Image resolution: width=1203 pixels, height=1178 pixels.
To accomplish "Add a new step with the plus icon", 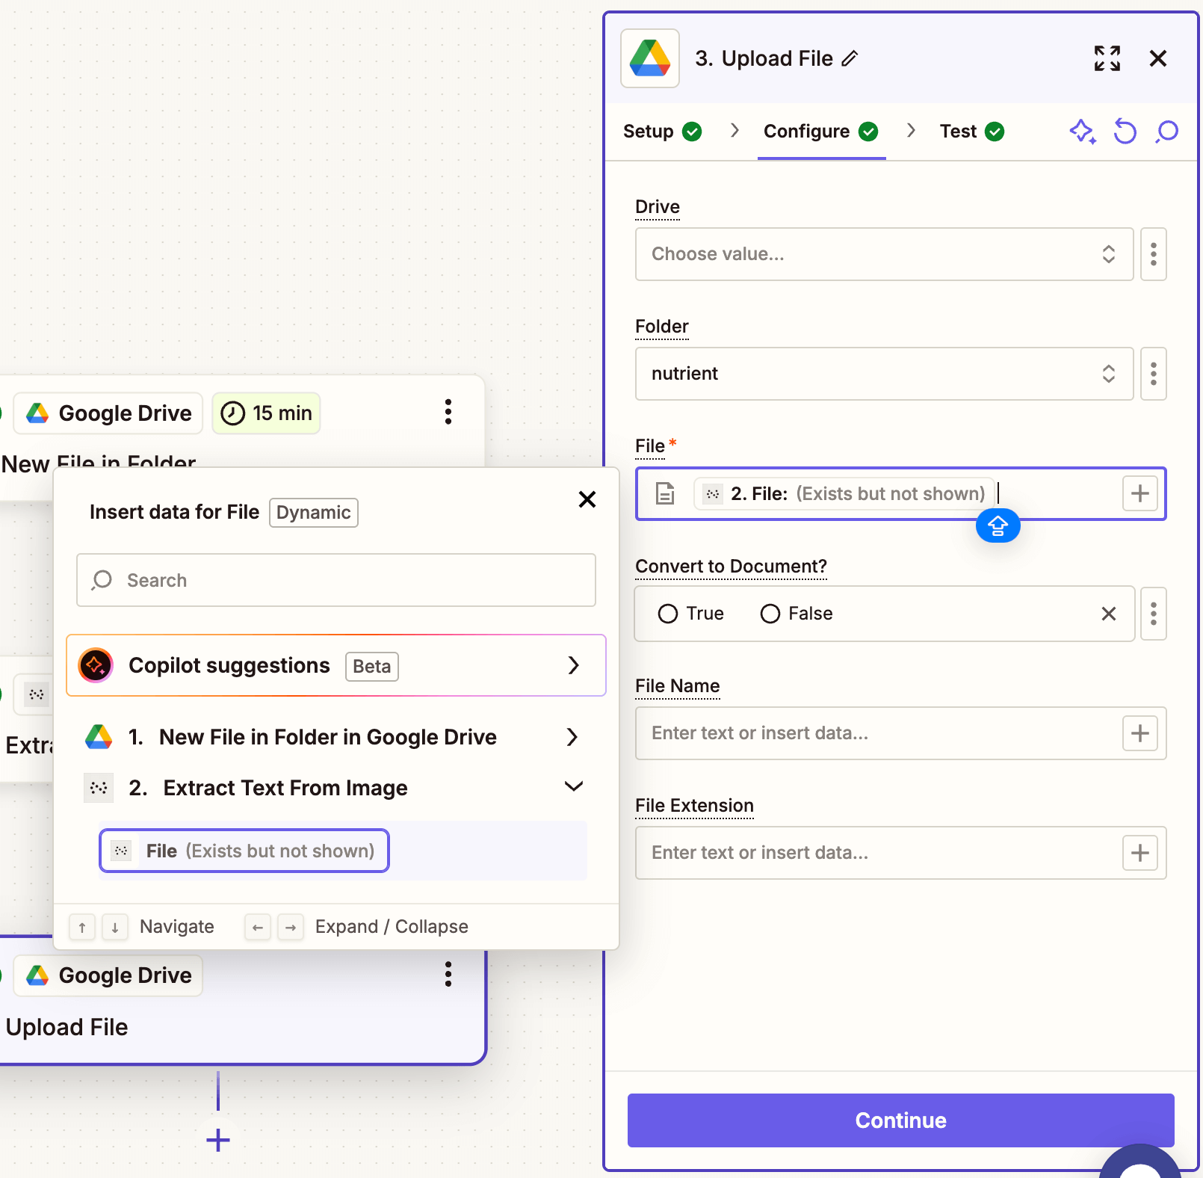I will tap(218, 1140).
